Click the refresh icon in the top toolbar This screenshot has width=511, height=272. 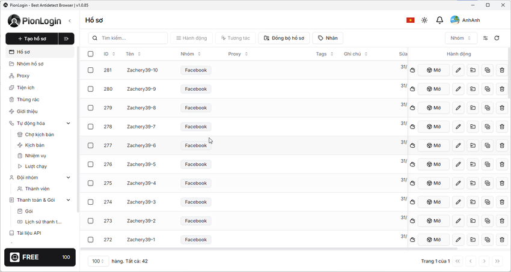[x=497, y=38]
